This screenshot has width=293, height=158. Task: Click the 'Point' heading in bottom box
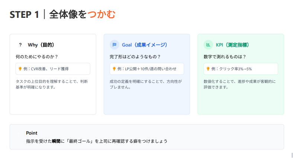tap(32, 133)
